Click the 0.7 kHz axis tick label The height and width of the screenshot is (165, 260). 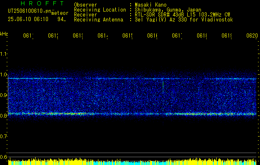click(3, 137)
